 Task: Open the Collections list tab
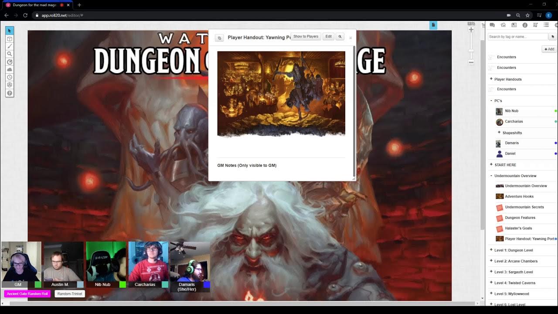[x=546, y=25]
